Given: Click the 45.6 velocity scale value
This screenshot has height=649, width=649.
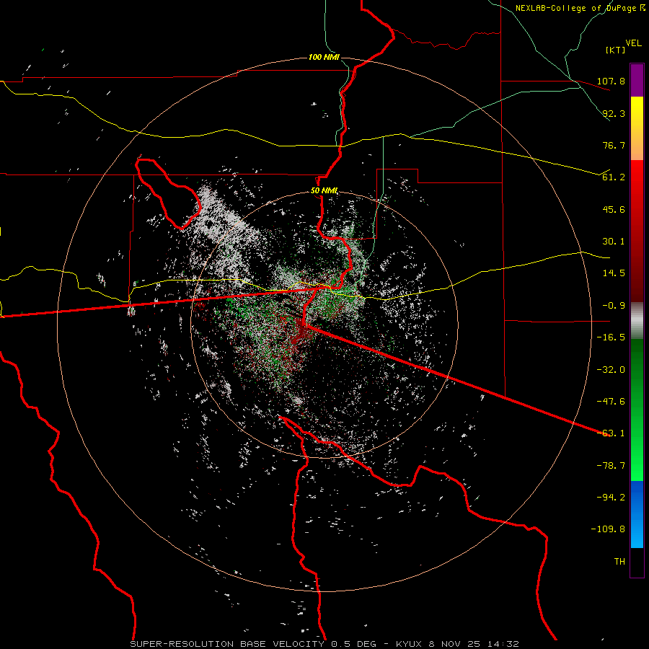Looking at the screenshot, I should [614, 209].
